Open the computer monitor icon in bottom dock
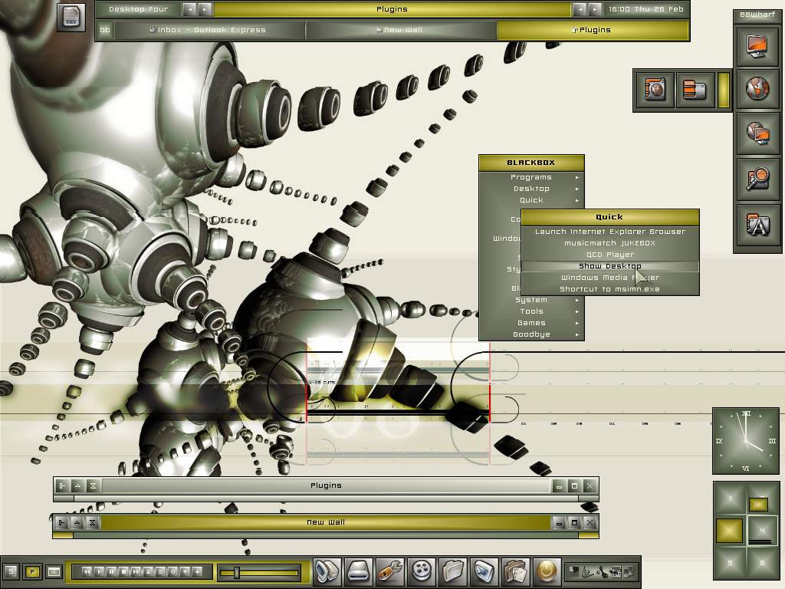 (327, 571)
